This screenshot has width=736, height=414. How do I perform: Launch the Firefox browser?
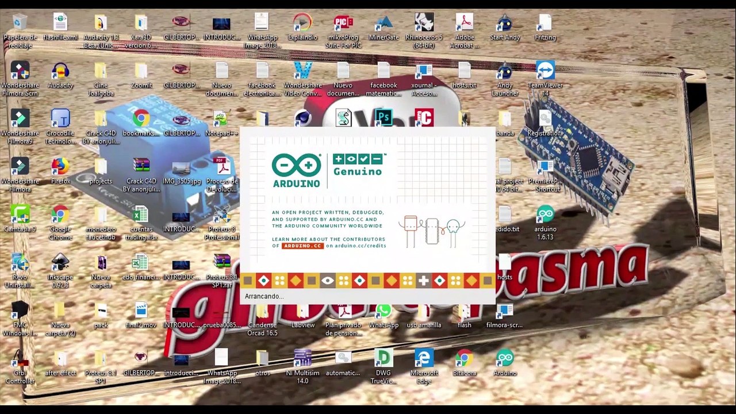pyautogui.click(x=60, y=172)
